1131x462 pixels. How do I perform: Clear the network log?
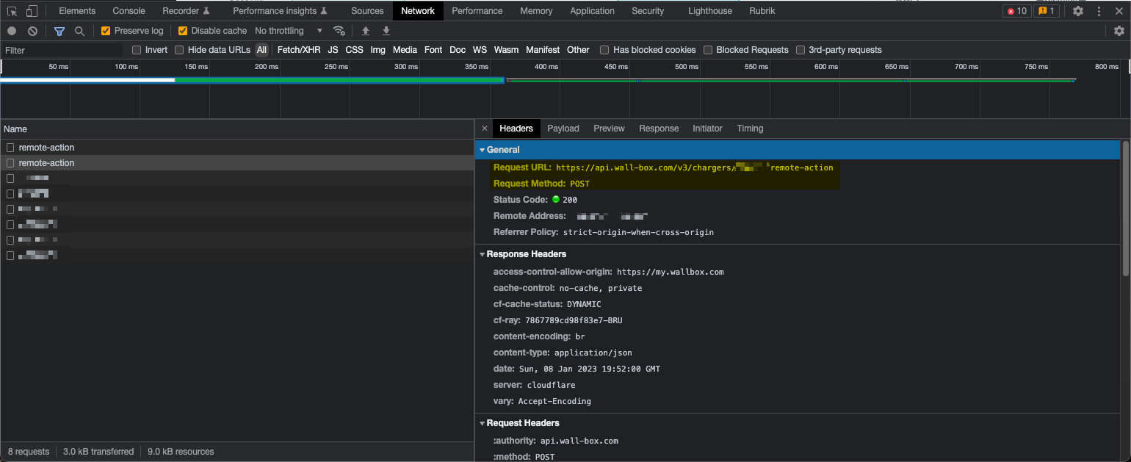click(x=32, y=31)
